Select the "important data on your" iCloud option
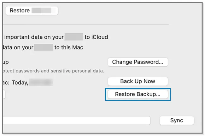205x136 pixels. click(x=34, y=37)
